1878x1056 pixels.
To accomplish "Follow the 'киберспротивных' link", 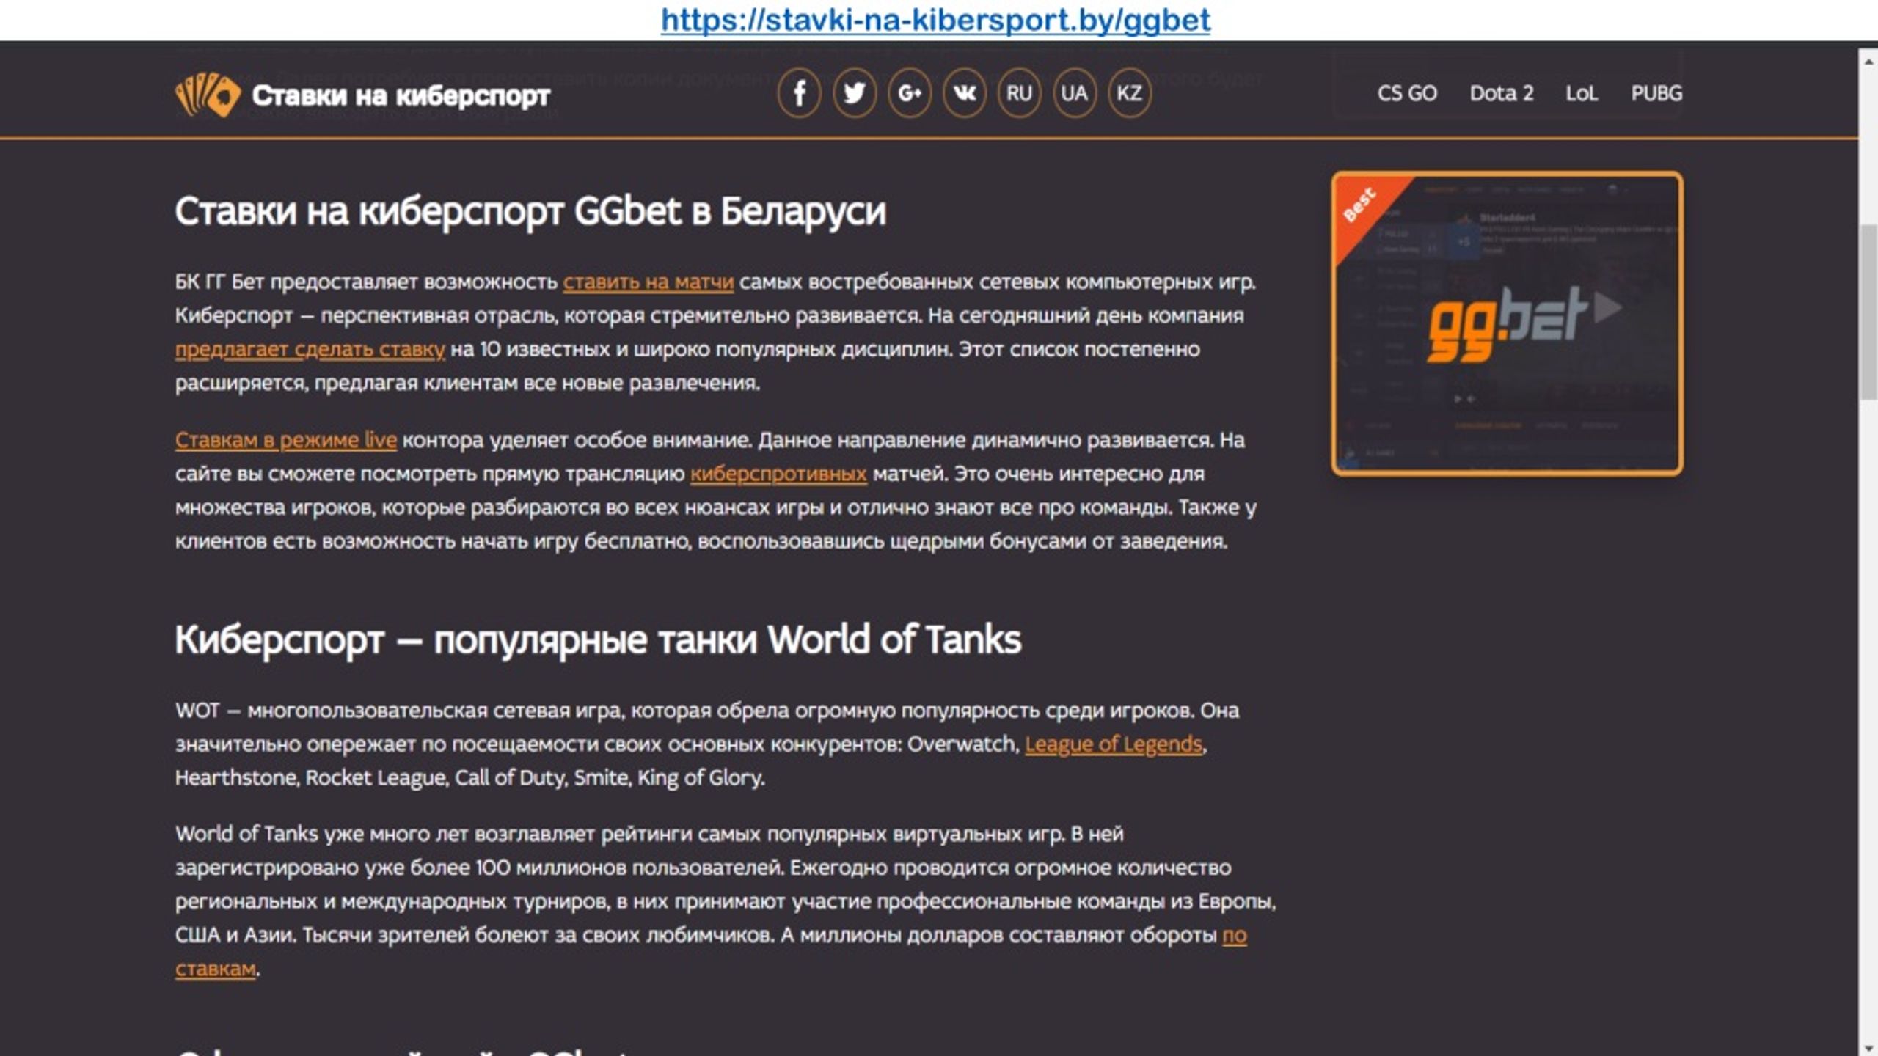I will click(x=778, y=474).
